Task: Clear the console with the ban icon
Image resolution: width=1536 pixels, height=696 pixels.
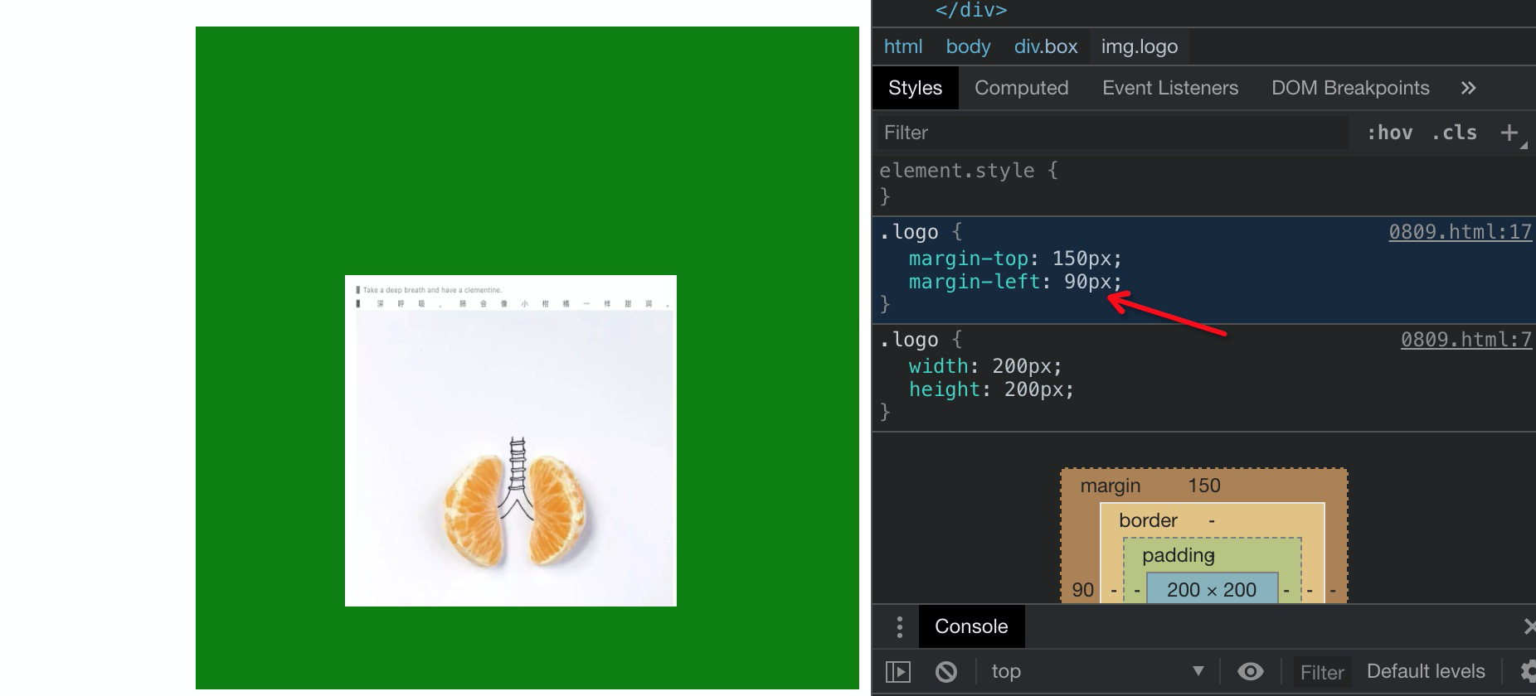Action: tap(945, 671)
